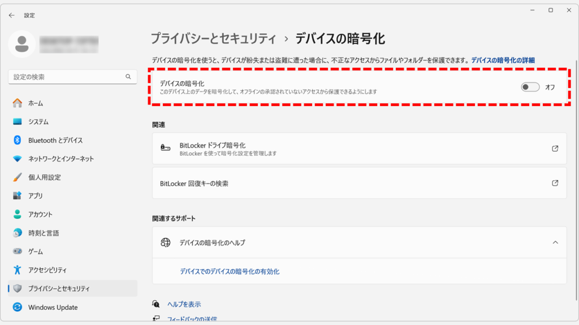
Task: Minimize the settings window
Action: click(533, 10)
